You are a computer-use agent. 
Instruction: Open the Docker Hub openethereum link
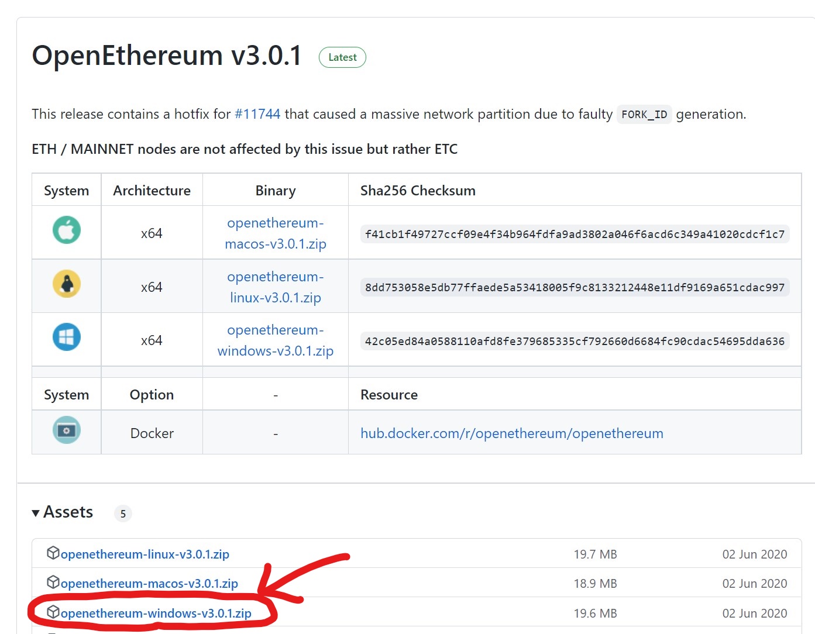(x=511, y=433)
